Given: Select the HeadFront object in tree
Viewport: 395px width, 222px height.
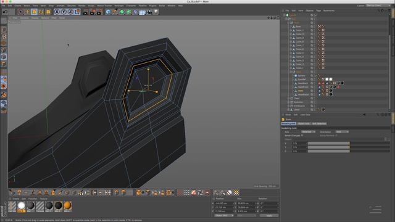Looking at the screenshot, I should [x=303, y=87].
